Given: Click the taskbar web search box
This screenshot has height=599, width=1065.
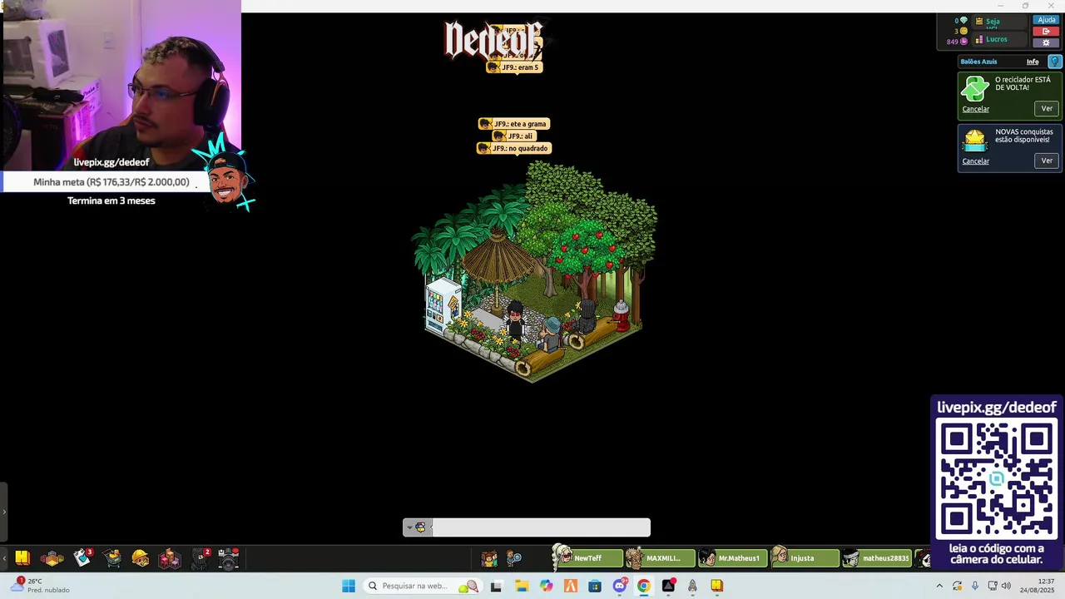Looking at the screenshot, I should tap(424, 586).
